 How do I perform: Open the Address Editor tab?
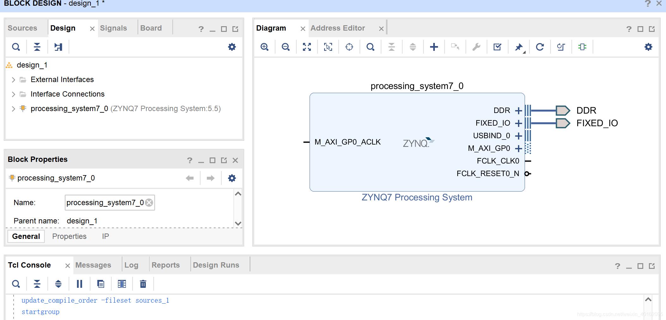click(338, 28)
